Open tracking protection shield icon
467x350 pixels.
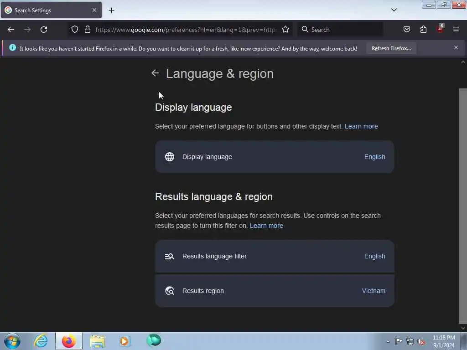point(75,29)
